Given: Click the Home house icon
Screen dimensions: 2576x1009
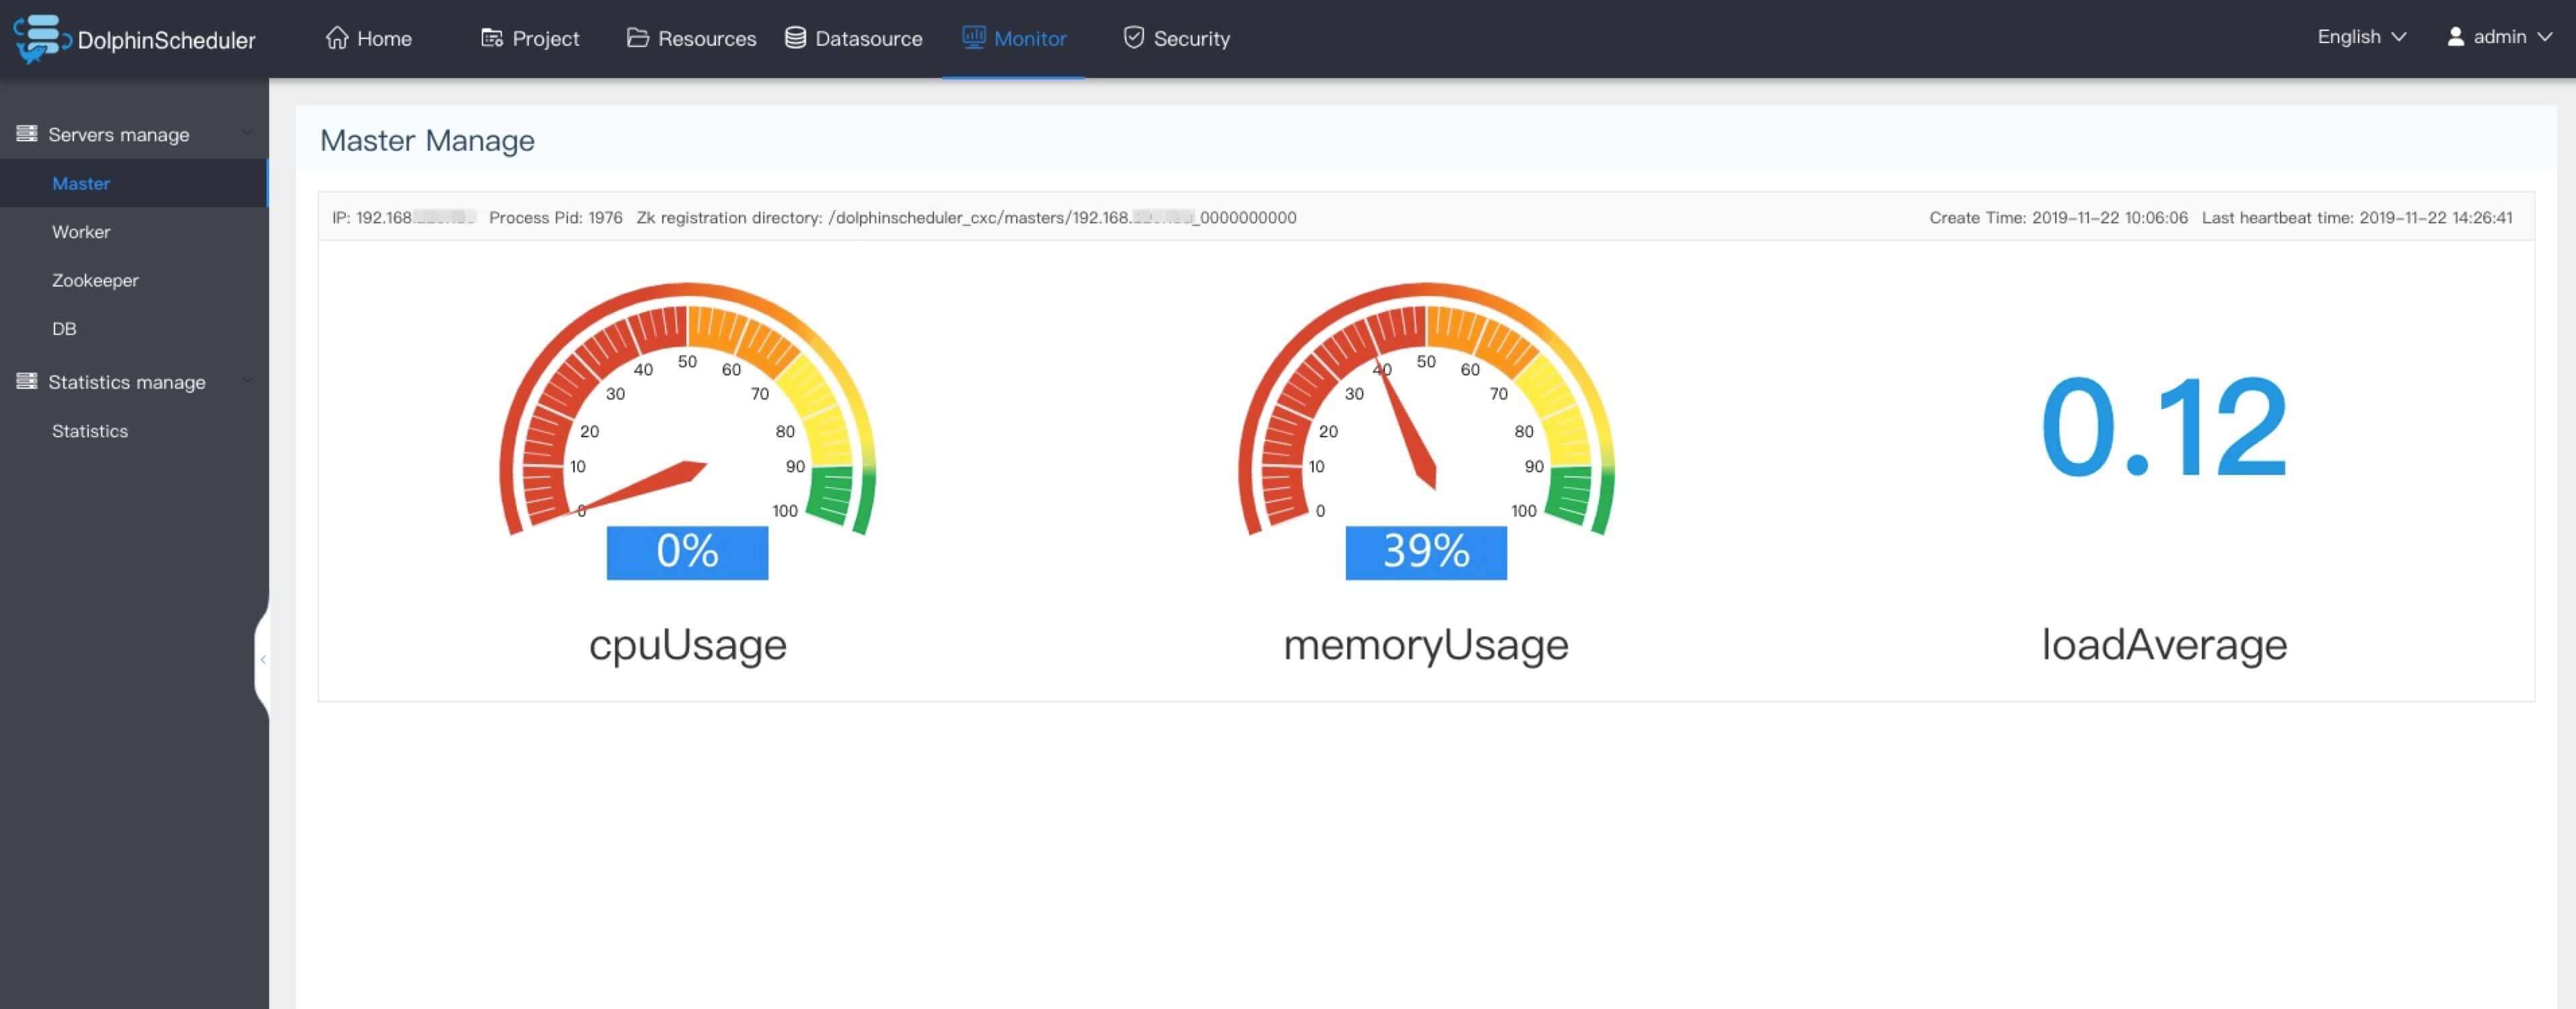Looking at the screenshot, I should tap(337, 38).
